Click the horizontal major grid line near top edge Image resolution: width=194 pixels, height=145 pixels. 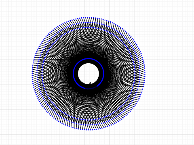pyautogui.click(x=97, y=9)
